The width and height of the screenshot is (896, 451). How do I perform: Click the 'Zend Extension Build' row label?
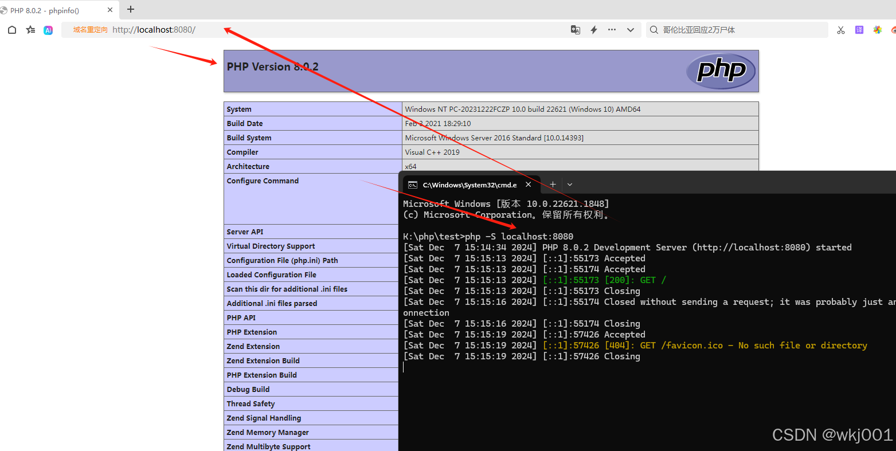[263, 361]
